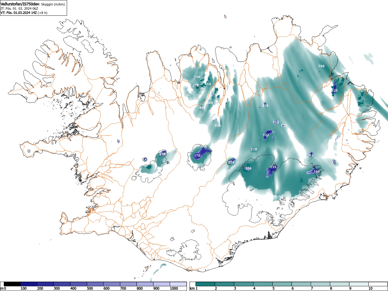Click the 'Skyggni (m/km)' label in header
This screenshot has height=291, width=388.
(53, 4)
